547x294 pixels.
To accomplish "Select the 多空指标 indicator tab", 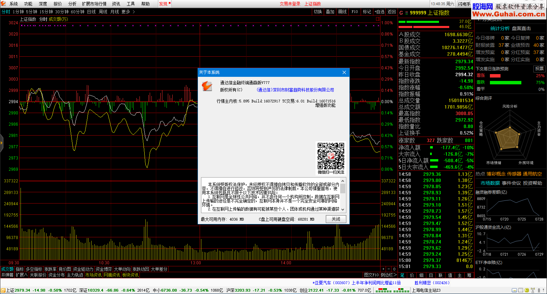I will click(34, 269).
